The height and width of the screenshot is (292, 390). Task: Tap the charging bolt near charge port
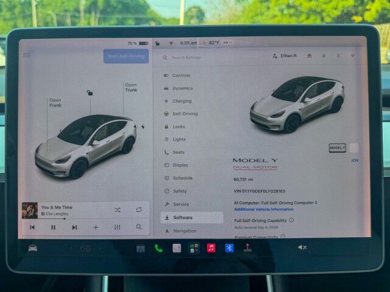click(143, 127)
